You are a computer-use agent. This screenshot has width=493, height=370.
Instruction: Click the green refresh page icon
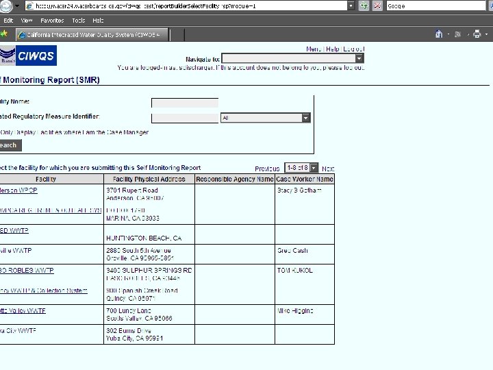tap(364, 5)
